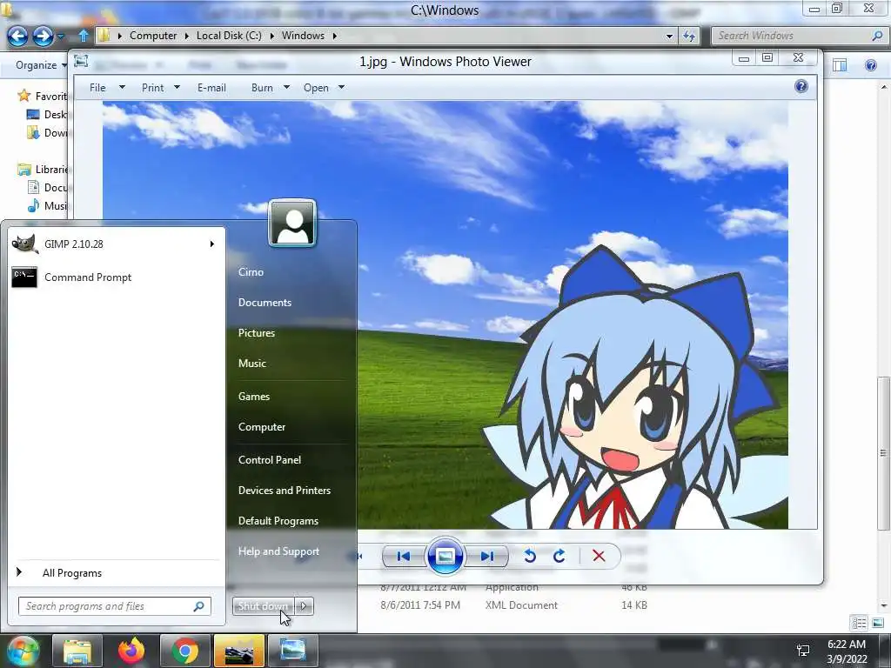Open address bar history dropdown
The height and width of the screenshot is (668, 891).
(669, 36)
